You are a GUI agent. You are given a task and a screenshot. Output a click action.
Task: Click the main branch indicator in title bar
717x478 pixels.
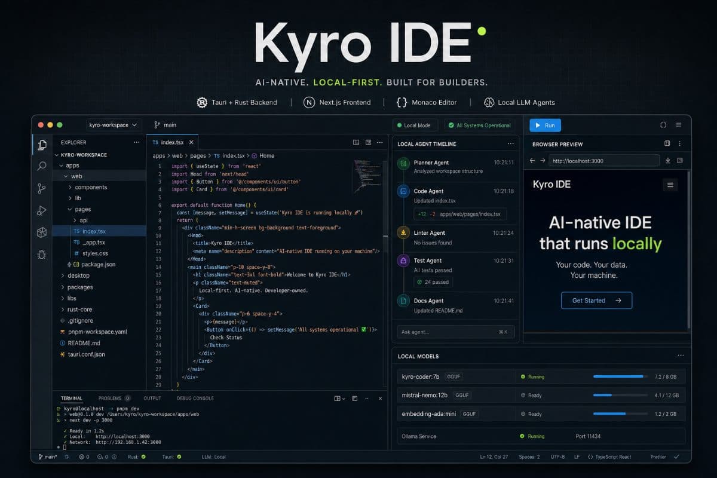coord(166,125)
